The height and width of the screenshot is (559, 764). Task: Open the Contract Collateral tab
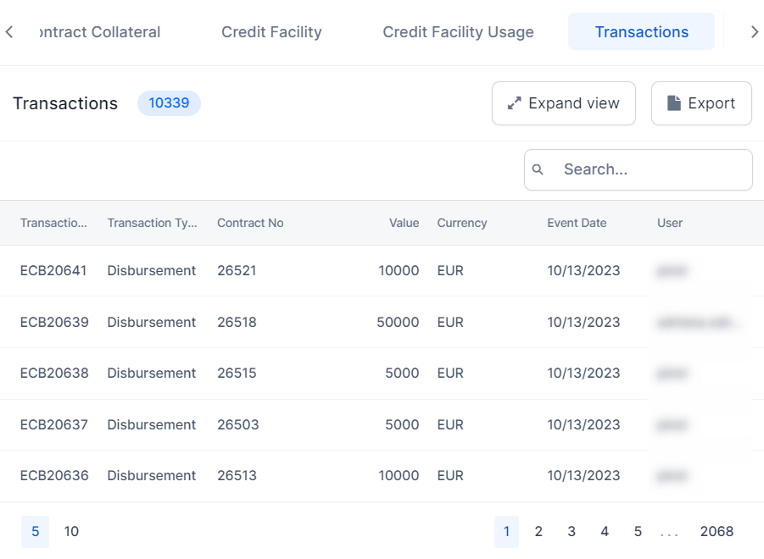pos(100,32)
